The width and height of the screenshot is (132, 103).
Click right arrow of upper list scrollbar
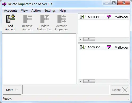click(x=127, y=39)
